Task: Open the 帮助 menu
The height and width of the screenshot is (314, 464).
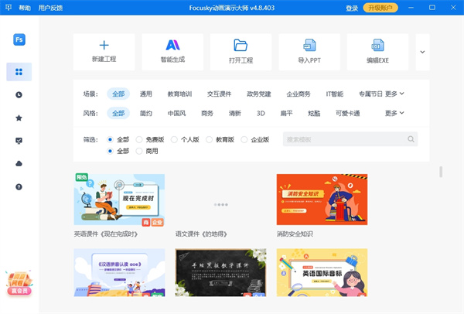Action: click(x=25, y=8)
